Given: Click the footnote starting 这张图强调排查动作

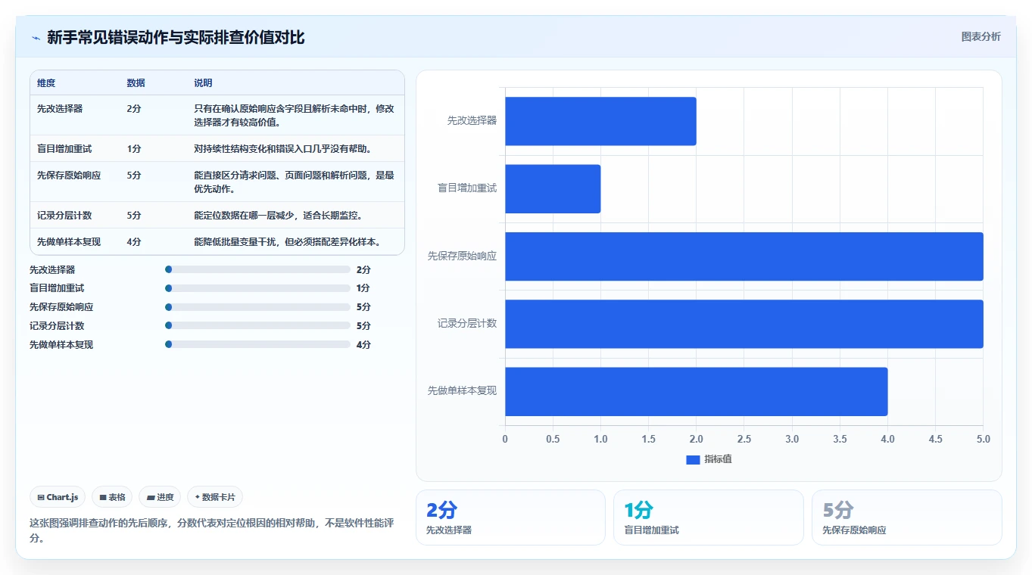Looking at the screenshot, I should (211, 530).
